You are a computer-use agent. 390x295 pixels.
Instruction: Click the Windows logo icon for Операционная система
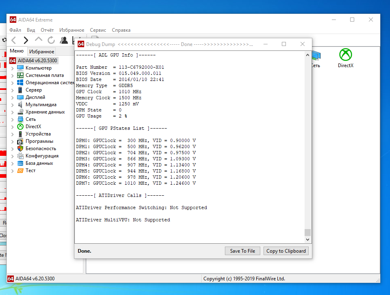(20, 83)
